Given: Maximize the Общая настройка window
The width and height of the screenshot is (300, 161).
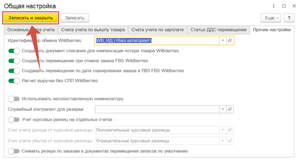Looking at the screenshot, I should [x=284, y=6].
